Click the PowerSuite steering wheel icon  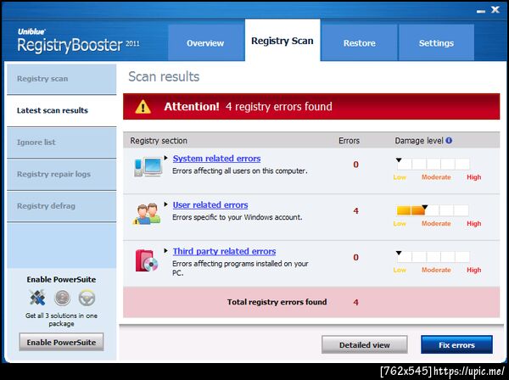click(87, 298)
